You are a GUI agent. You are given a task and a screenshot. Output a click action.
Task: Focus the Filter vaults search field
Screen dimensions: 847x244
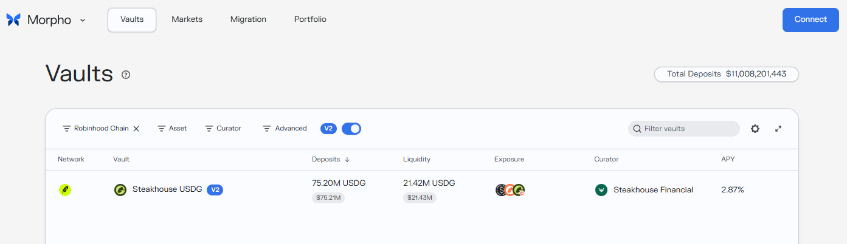pyautogui.click(x=684, y=129)
